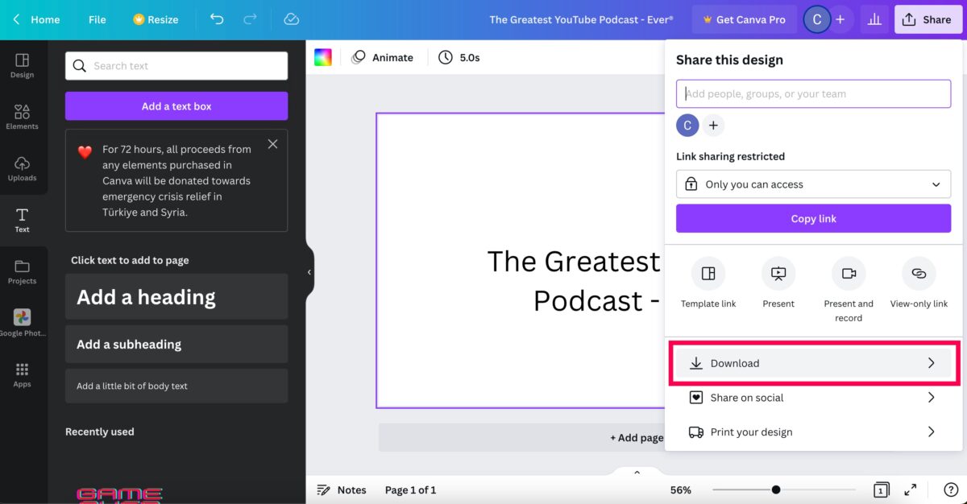
Task: Open the Template link option
Action: pyautogui.click(x=708, y=283)
